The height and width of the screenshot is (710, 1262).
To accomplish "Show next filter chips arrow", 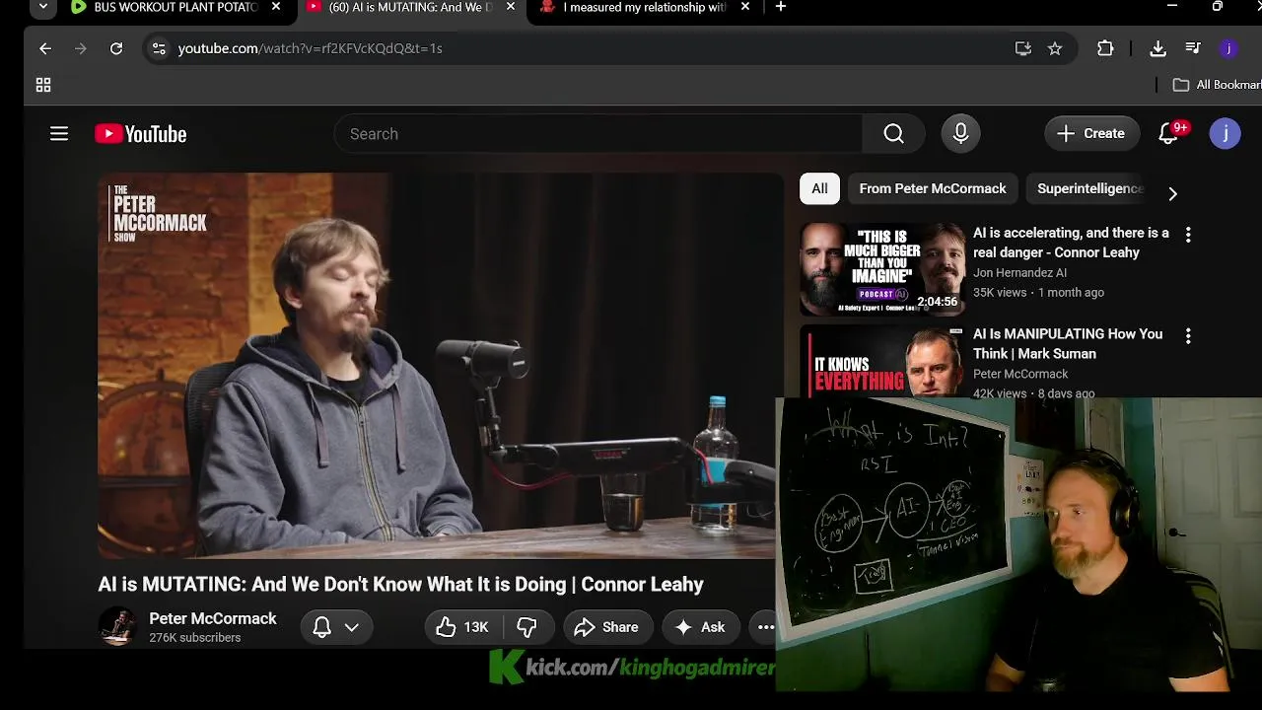I will point(1172,193).
